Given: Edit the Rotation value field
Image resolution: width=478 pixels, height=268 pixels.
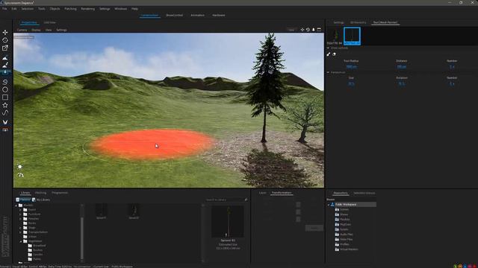Looking at the screenshot, I should pyautogui.click(x=402, y=83).
